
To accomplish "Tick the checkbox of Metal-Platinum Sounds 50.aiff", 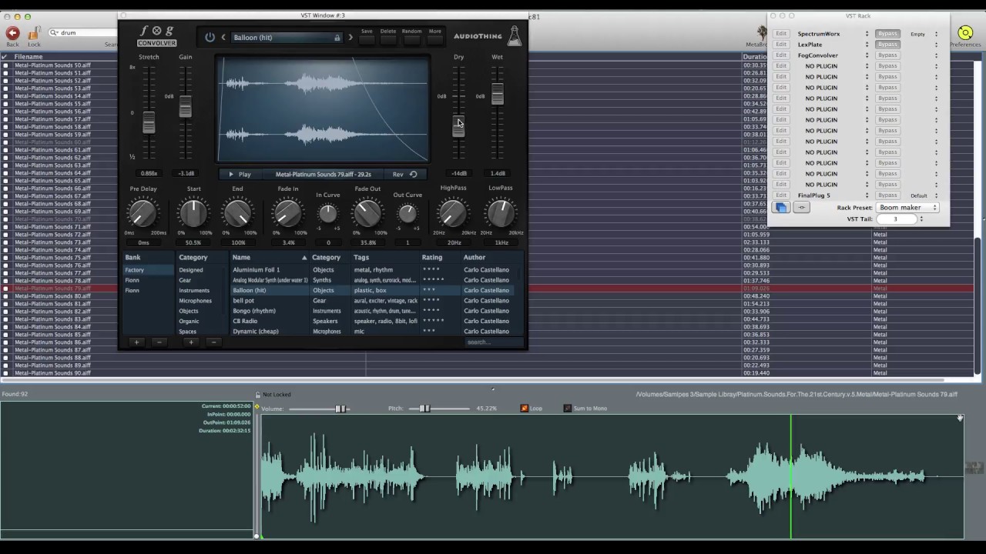I will click(5, 65).
